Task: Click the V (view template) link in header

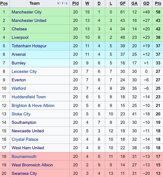Action: 58,4
